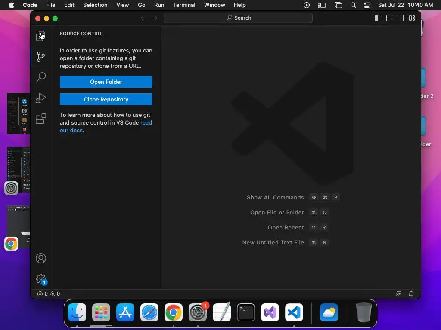Select the System Settings Stage Manager thumbnail
This screenshot has height=330, width=441.
point(19,169)
